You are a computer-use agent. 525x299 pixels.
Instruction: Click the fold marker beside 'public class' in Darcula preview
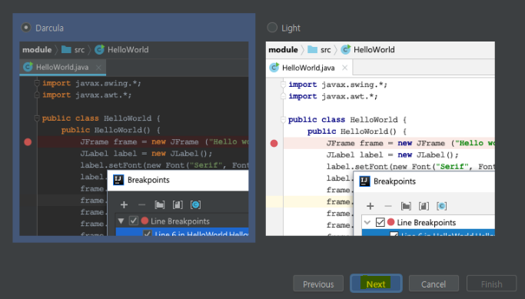click(x=37, y=118)
